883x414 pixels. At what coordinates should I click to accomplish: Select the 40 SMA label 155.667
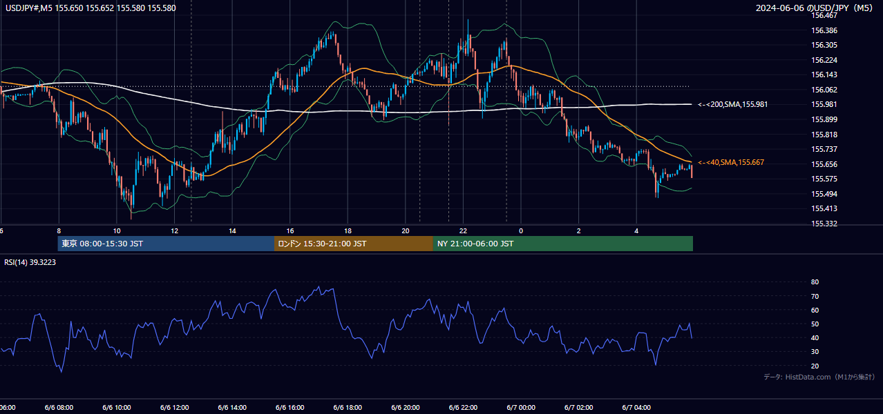coord(731,162)
